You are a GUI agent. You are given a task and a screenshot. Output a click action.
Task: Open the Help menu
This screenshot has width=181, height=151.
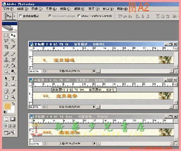tap(122, 9)
